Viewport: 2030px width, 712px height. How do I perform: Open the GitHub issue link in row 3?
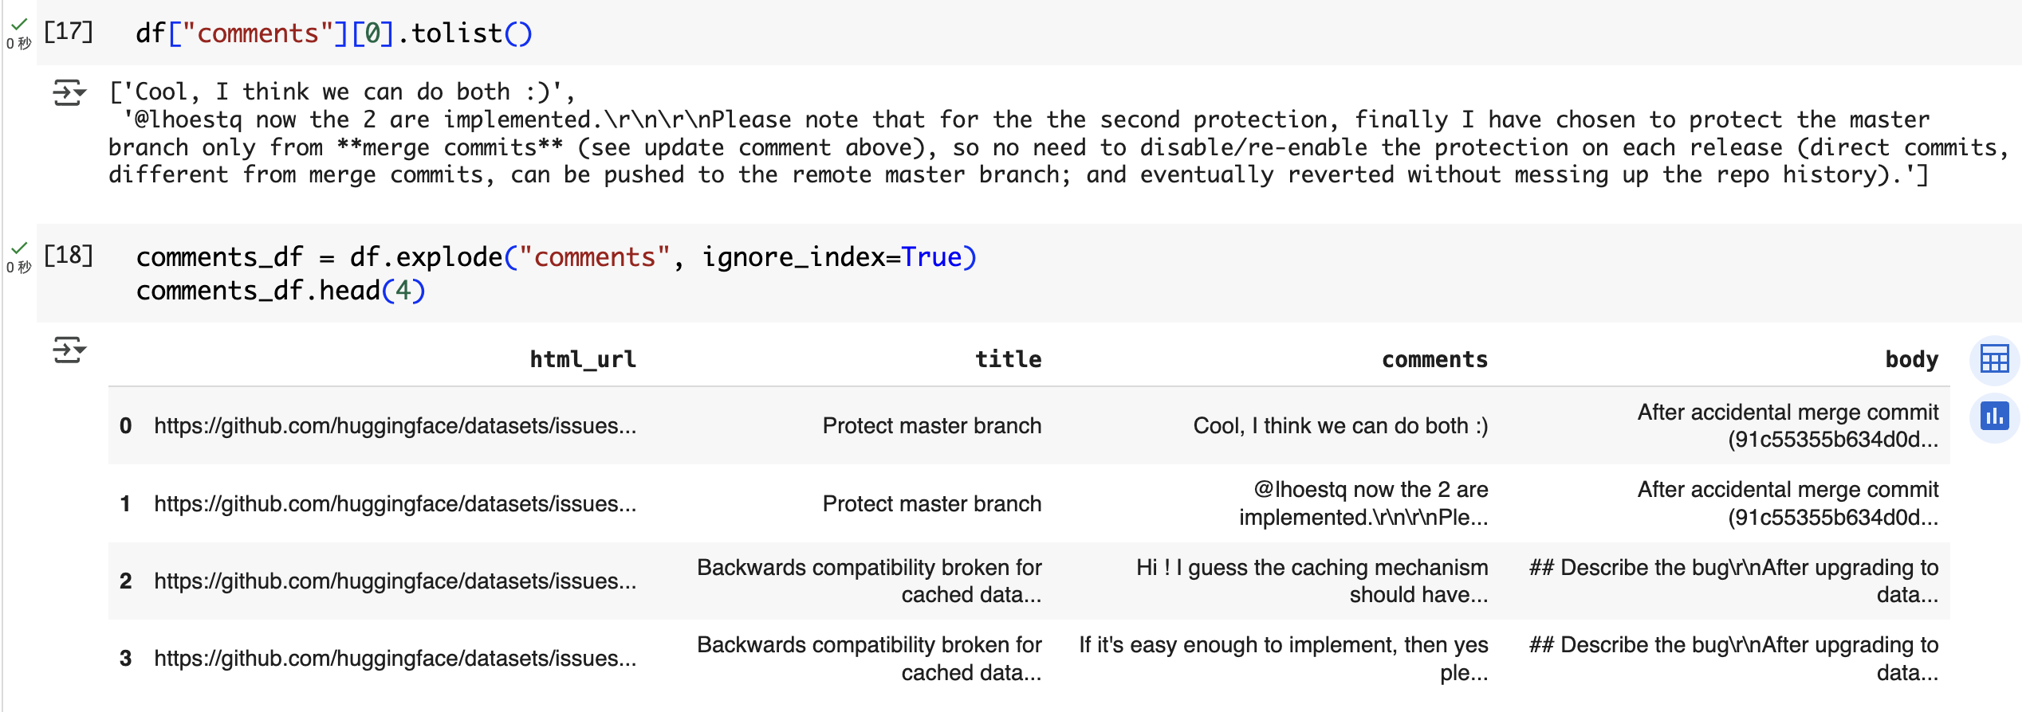(395, 659)
